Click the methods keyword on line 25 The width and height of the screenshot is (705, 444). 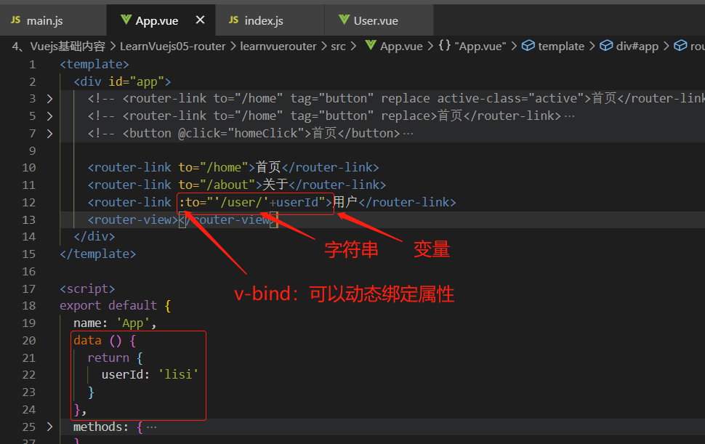[x=97, y=427]
